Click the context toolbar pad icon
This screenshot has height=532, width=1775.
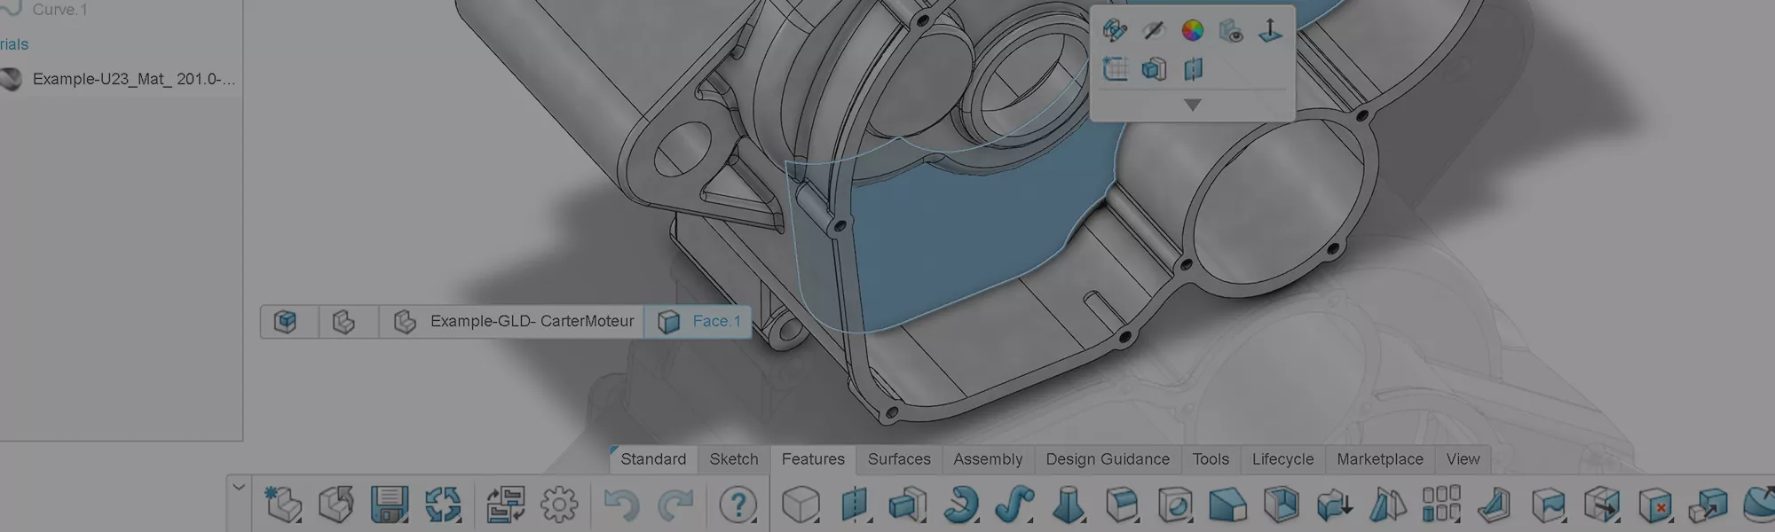point(1154,69)
